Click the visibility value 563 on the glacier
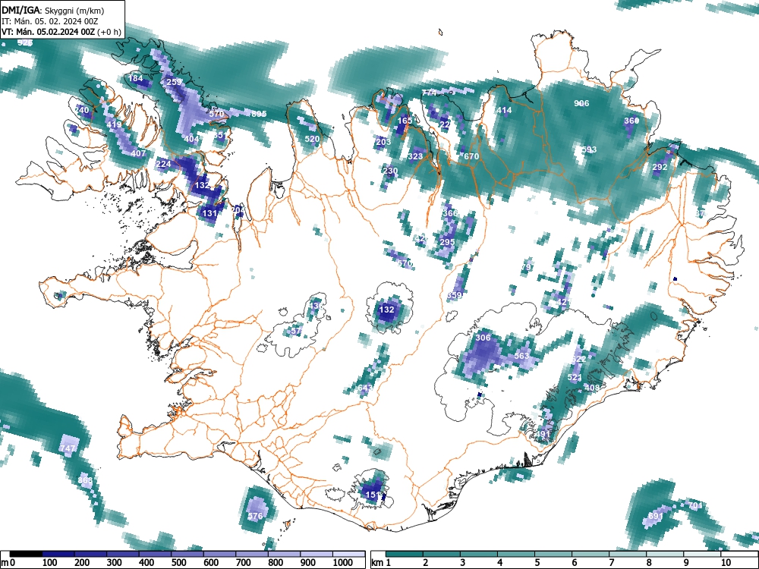This screenshot has height=569, width=759. click(x=522, y=356)
